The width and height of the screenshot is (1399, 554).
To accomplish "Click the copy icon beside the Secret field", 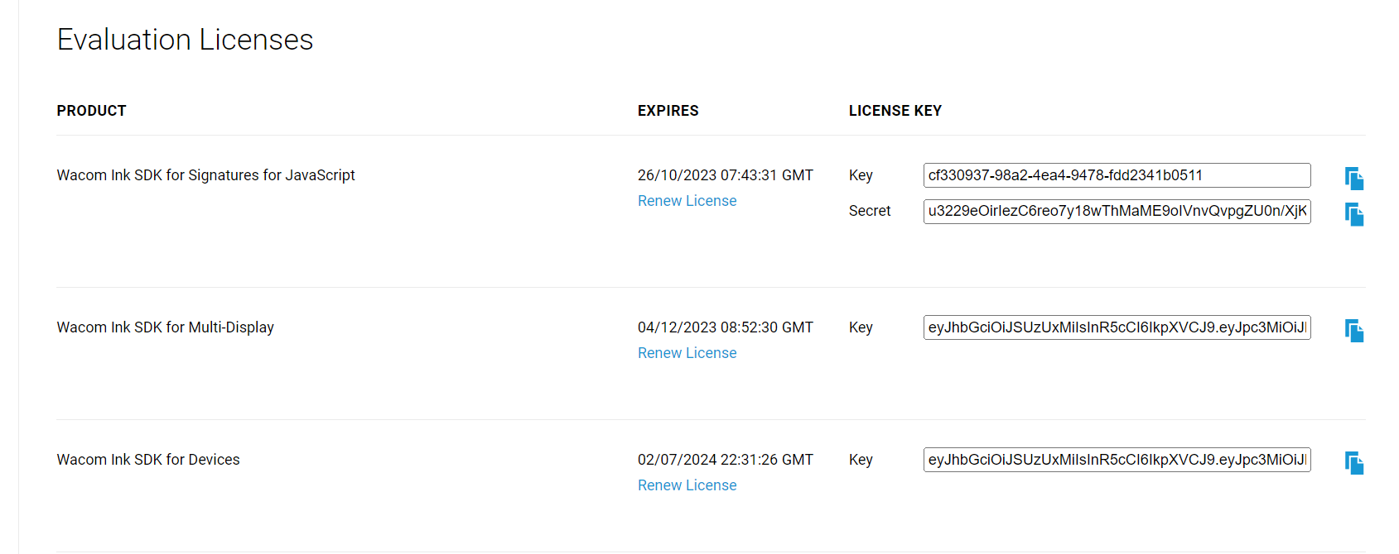I will click(x=1354, y=214).
